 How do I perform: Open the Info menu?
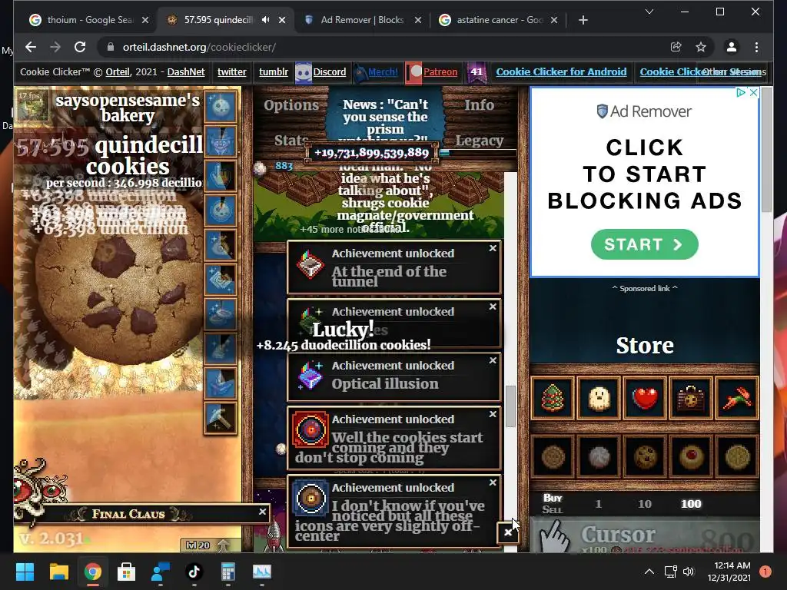pos(479,104)
